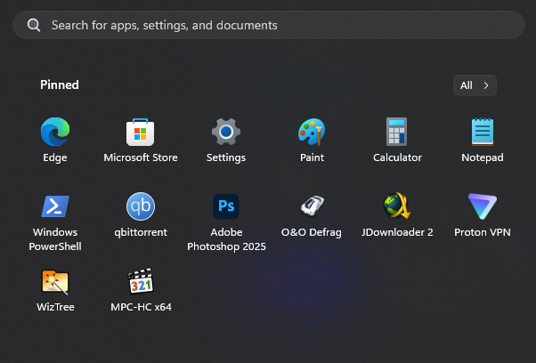Show all apps with the All button
This screenshot has width=536, height=363.
pos(475,85)
